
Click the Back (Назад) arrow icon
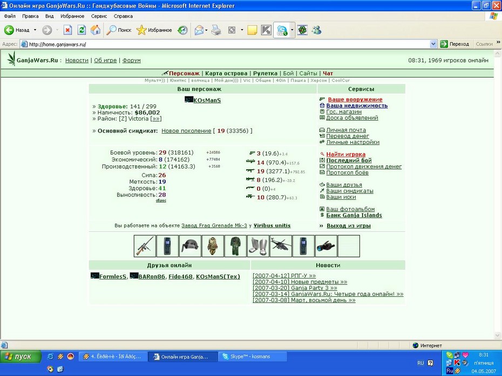[x=9, y=30]
